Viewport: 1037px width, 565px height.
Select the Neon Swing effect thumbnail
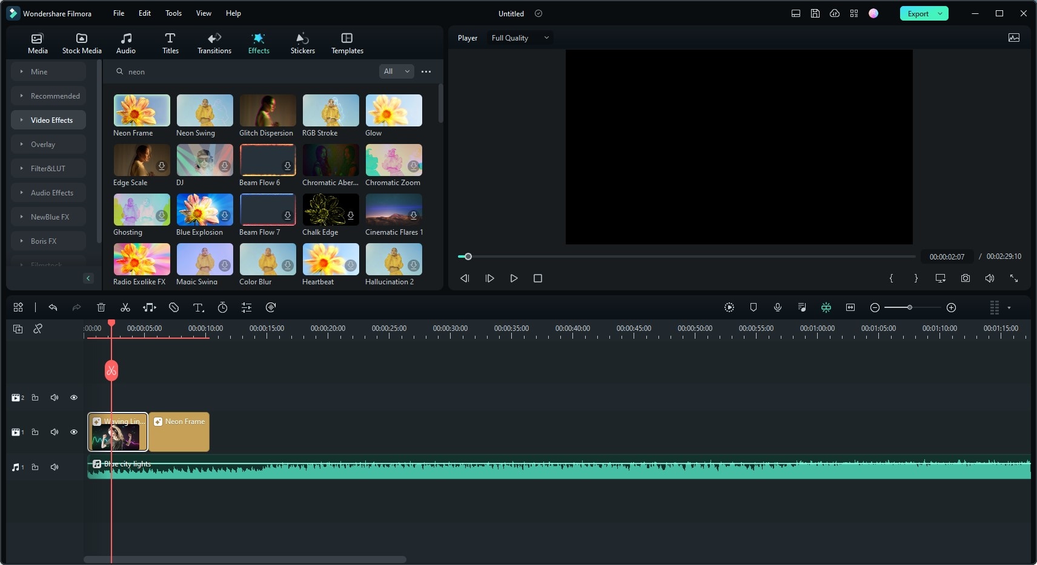[205, 111]
